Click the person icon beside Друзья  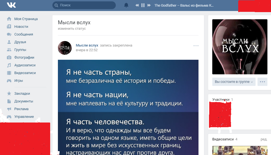pyautogui.click(x=9, y=42)
